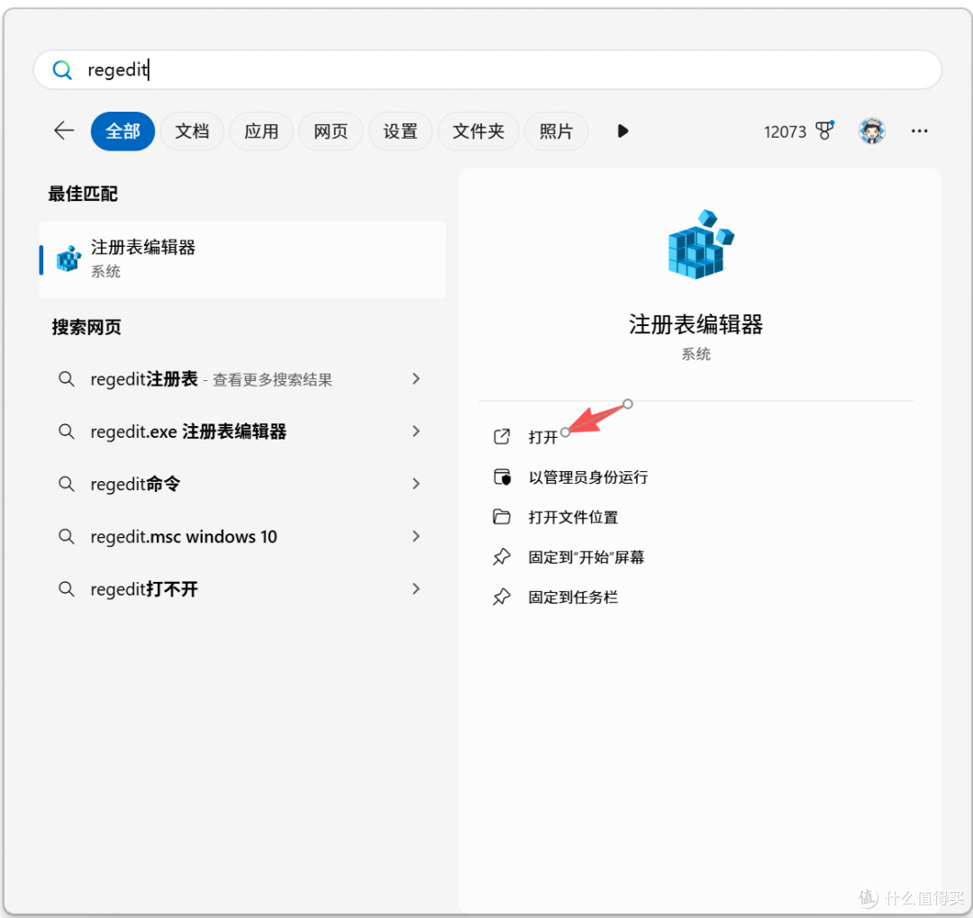The width and height of the screenshot is (973, 918).
Task: Click search icon beside regedit.msc windows 10
Action: click(67, 536)
